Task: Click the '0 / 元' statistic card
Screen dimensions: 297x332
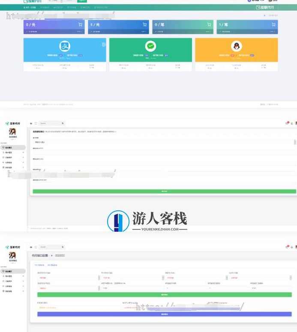Action: 54,27
